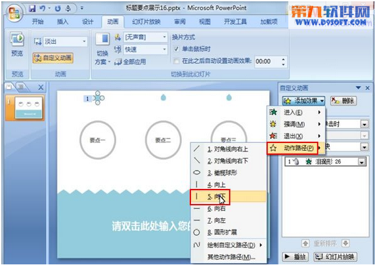Click the 幻灯片放映 button in the animation pane
The height and width of the screenshot is (267, 375).
click(336, 257)
